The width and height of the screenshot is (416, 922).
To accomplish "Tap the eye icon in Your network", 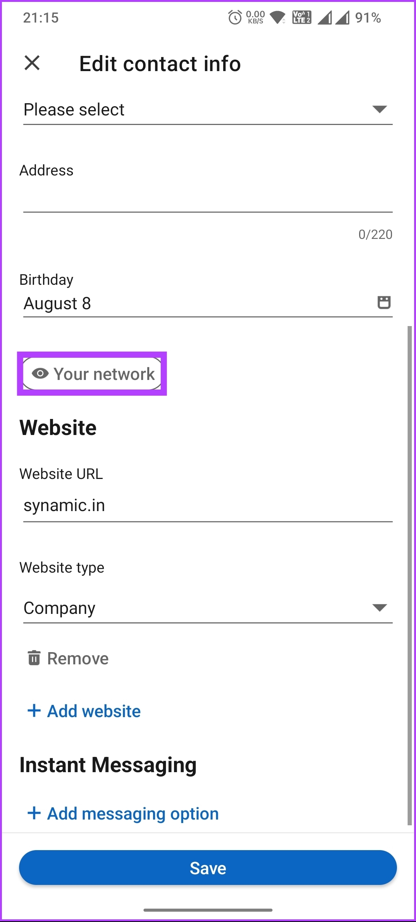I will tap(40, 373).
